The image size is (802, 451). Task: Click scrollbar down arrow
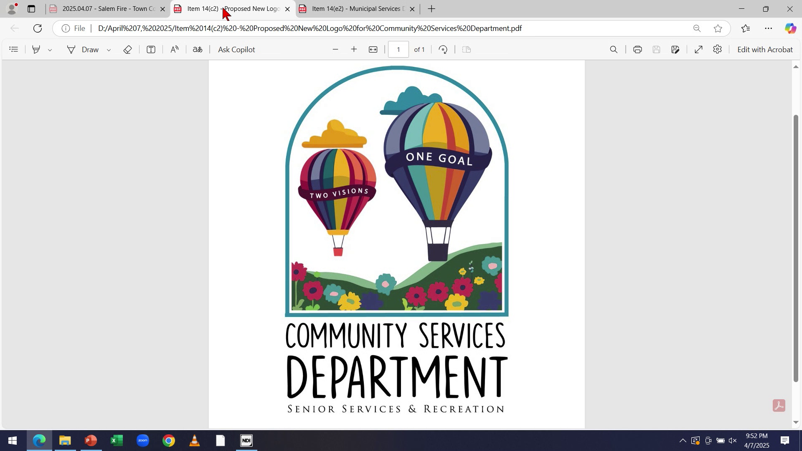pyautogui.click(x=796, y=422)
